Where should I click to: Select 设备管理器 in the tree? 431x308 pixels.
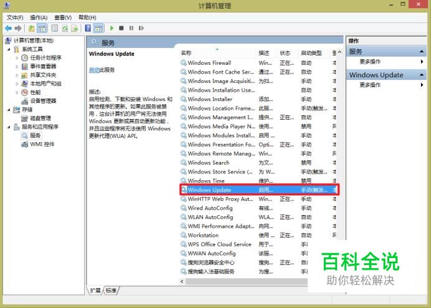click(x=43, y=101)
